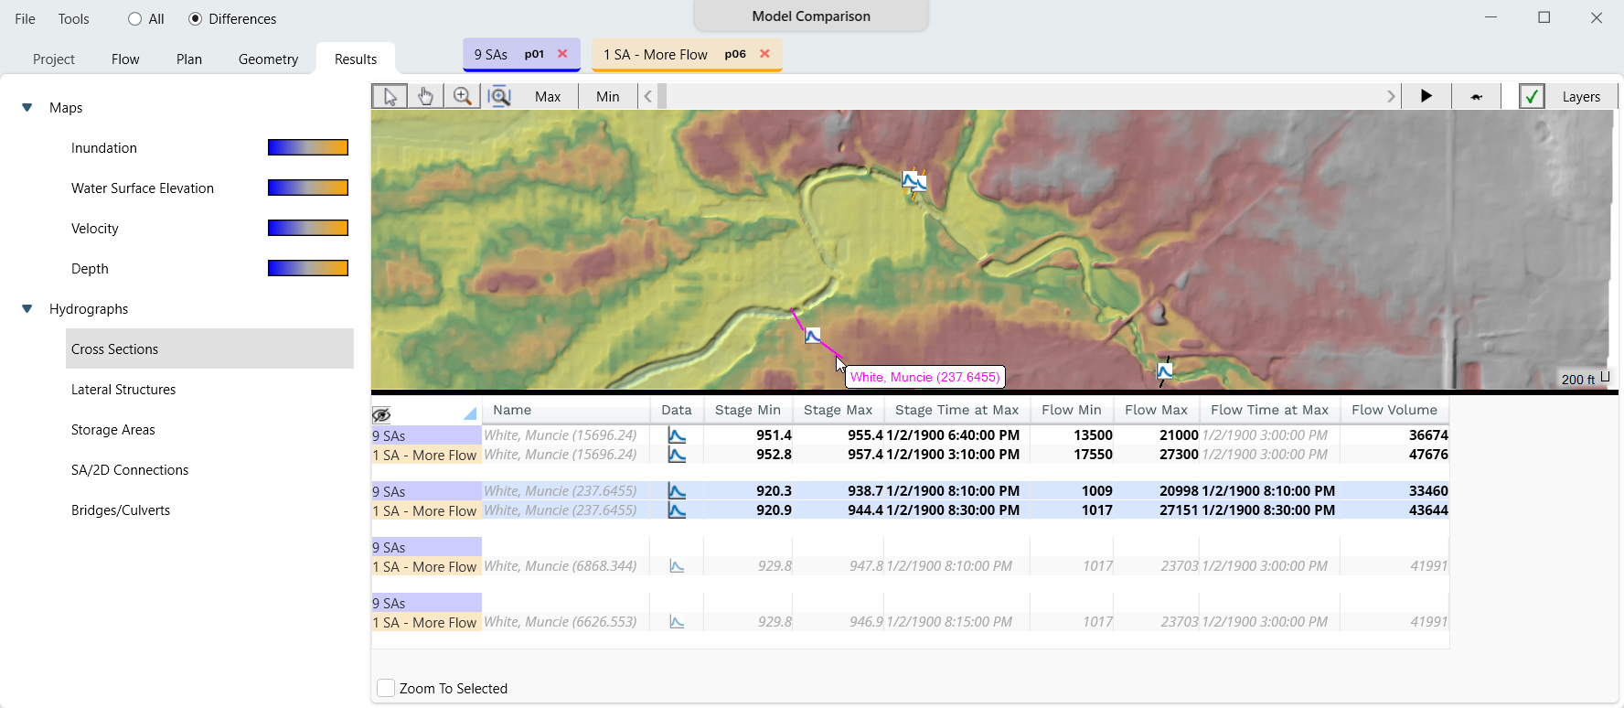Choose the zoom in magnifier tool

(x=463, y=96)
